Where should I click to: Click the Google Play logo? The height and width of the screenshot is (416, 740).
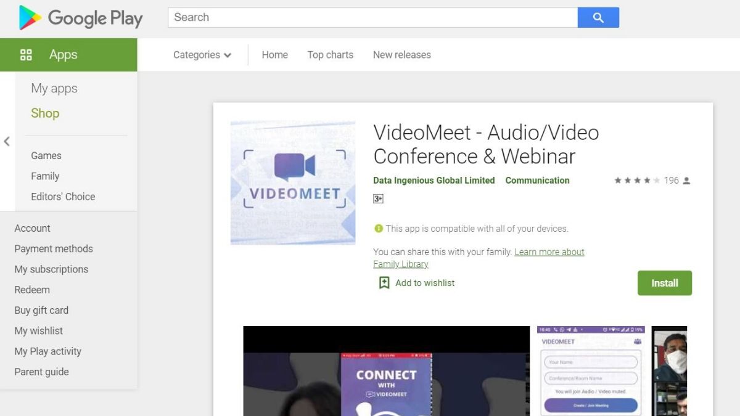81,18
